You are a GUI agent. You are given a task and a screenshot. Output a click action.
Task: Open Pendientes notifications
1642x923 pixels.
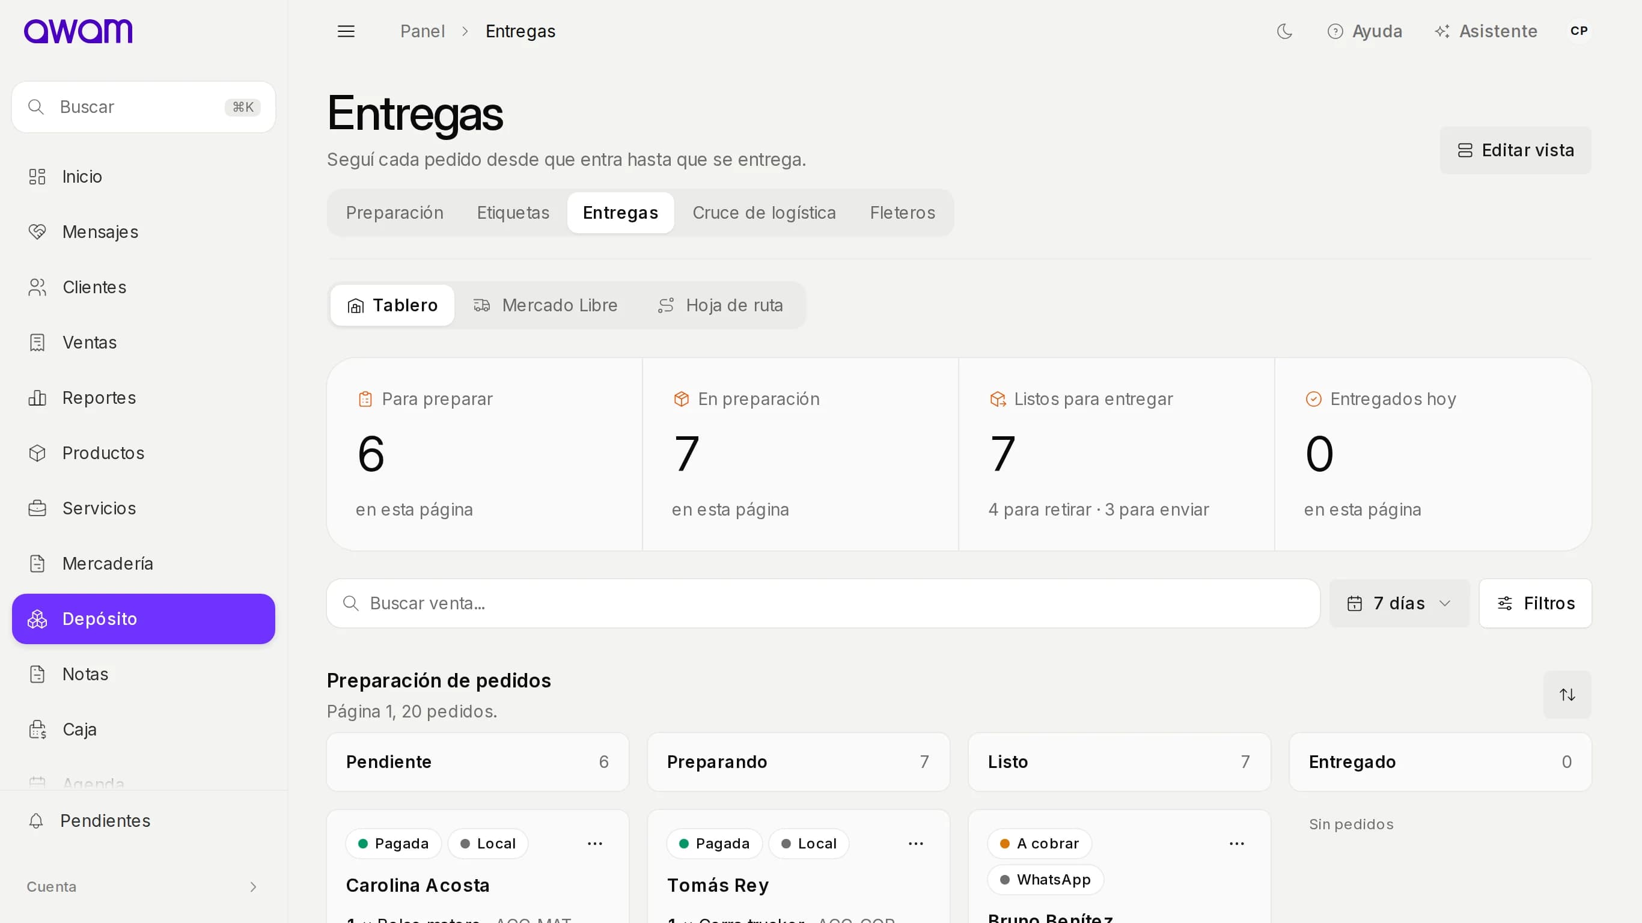coord(144,820)
